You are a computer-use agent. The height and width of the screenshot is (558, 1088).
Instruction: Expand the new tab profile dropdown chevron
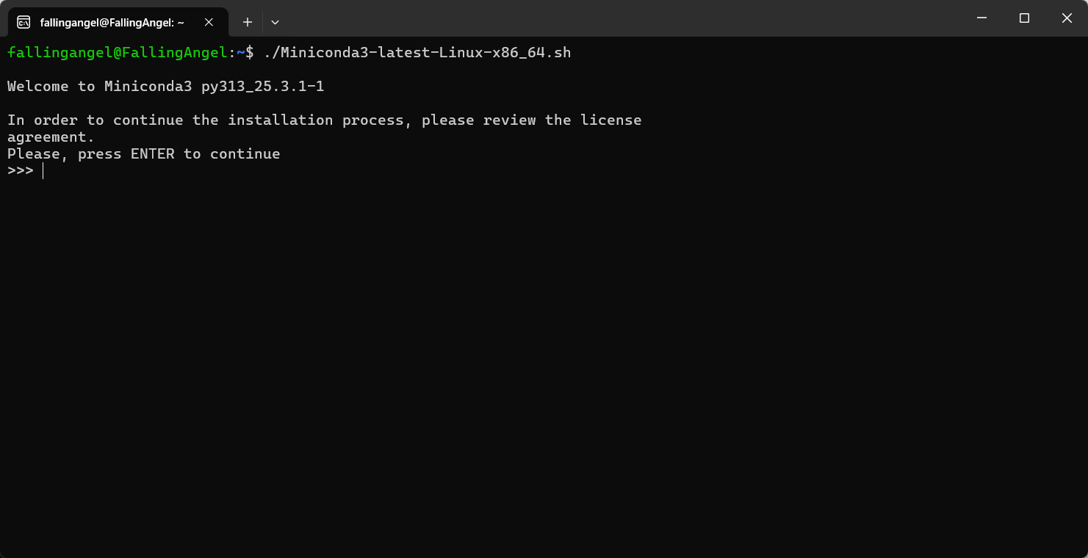pos(275,22)
